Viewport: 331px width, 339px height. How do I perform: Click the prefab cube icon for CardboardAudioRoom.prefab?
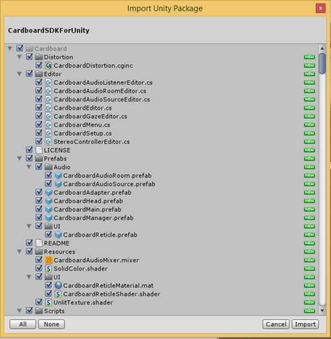(58, 176)
